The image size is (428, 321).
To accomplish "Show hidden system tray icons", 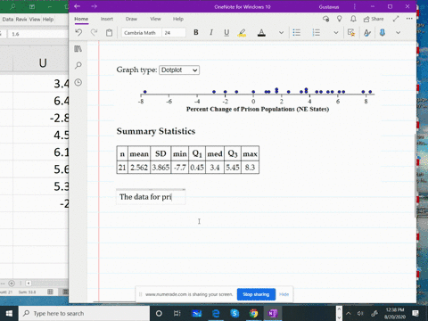I will 349,313.
